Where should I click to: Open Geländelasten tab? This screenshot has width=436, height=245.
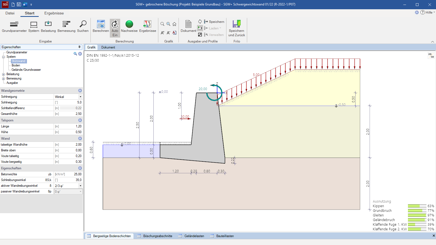191,236
